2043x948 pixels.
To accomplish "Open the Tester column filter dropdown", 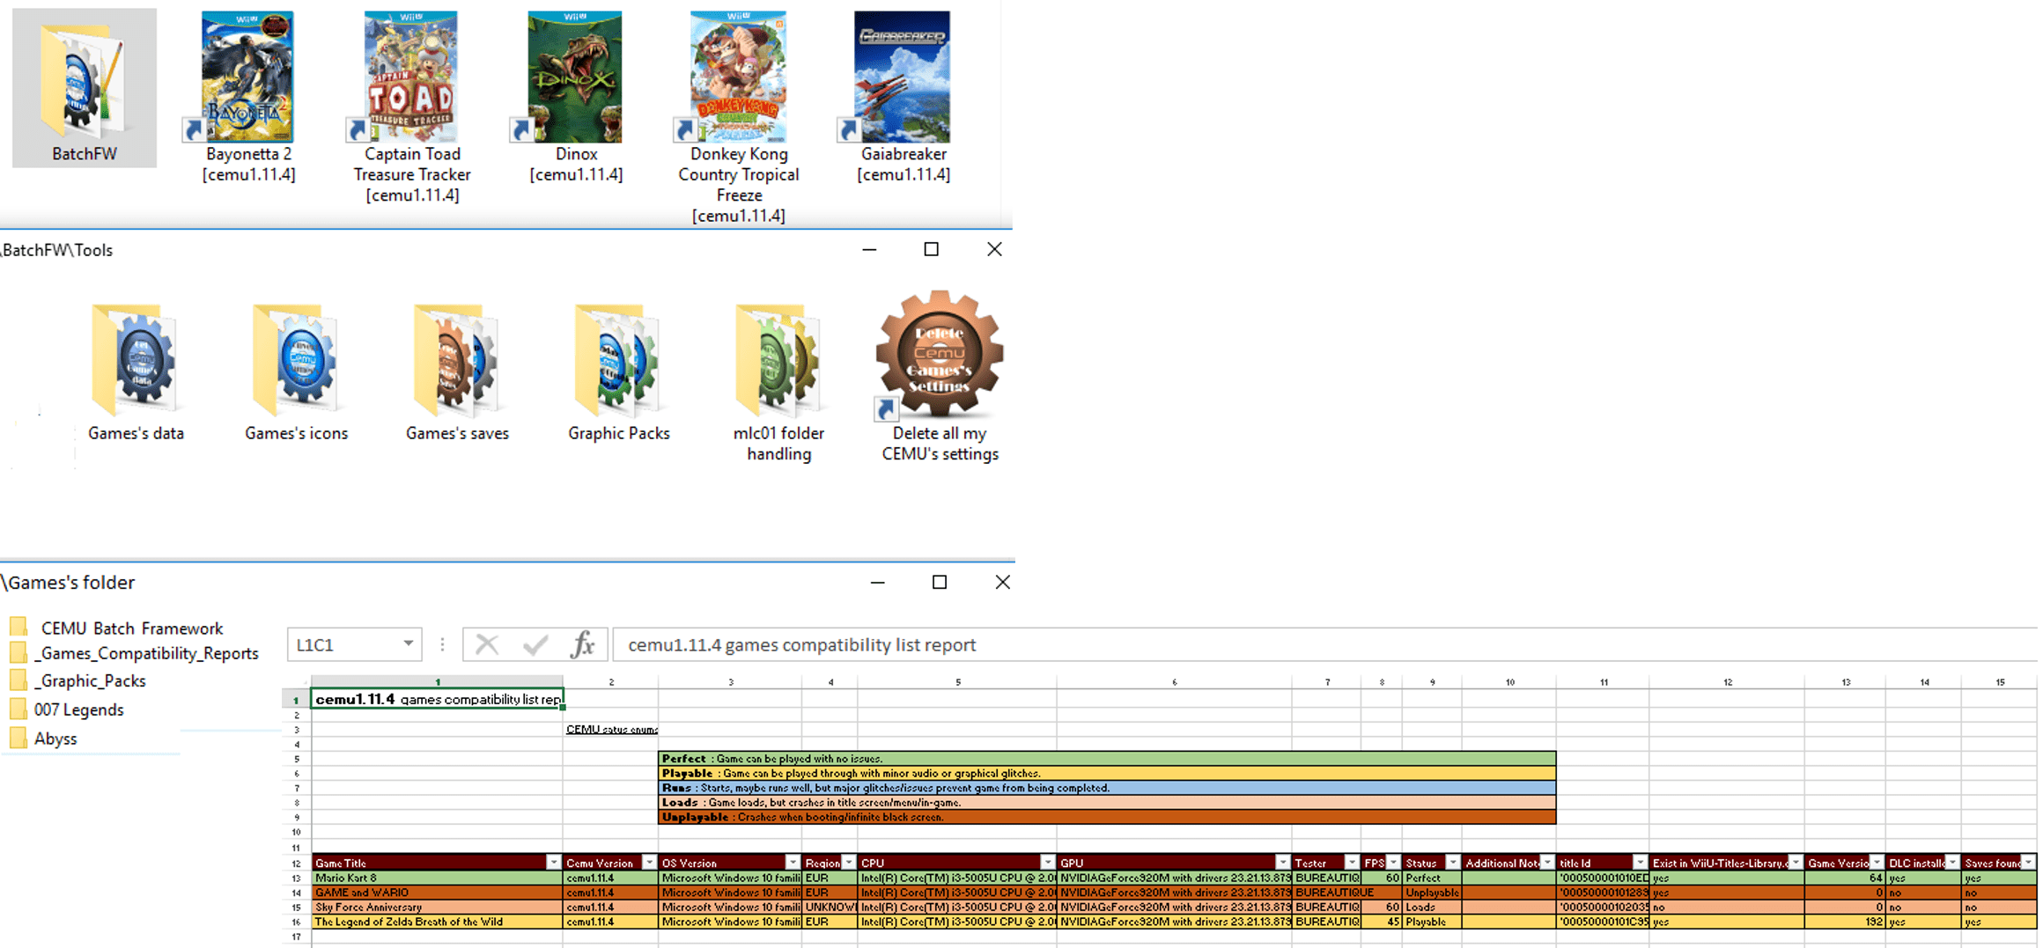I will tap(1352, 863).
